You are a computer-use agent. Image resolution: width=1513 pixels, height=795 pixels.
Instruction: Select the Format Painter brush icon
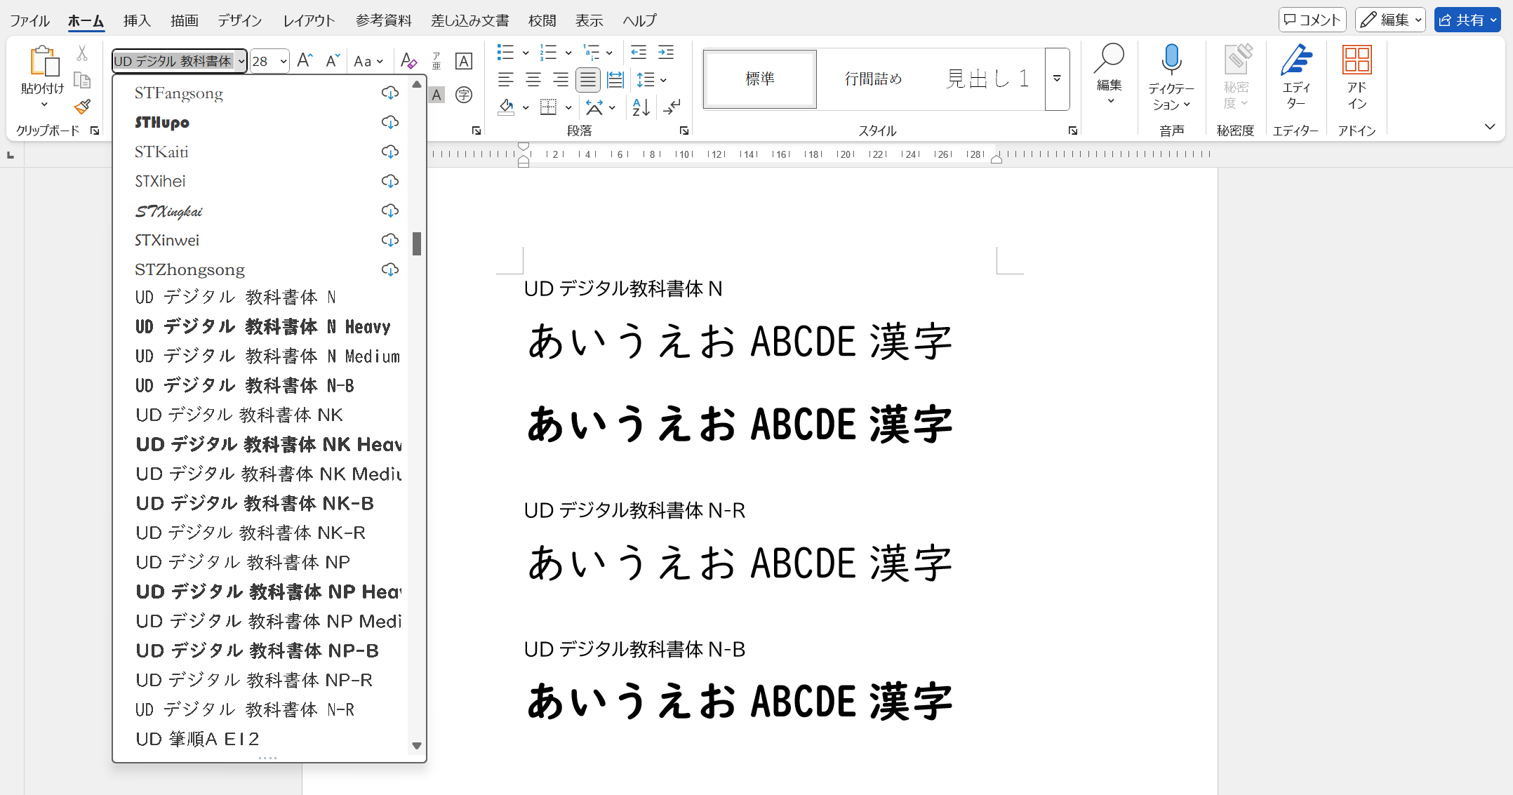click(82, 107)
